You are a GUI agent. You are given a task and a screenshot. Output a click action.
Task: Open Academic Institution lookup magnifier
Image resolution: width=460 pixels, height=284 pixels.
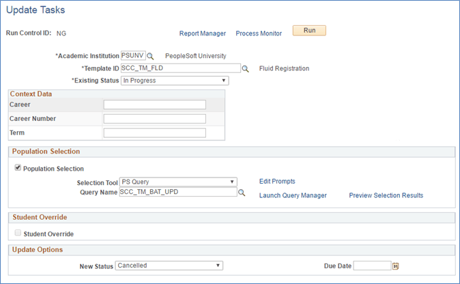coord(150,56)
